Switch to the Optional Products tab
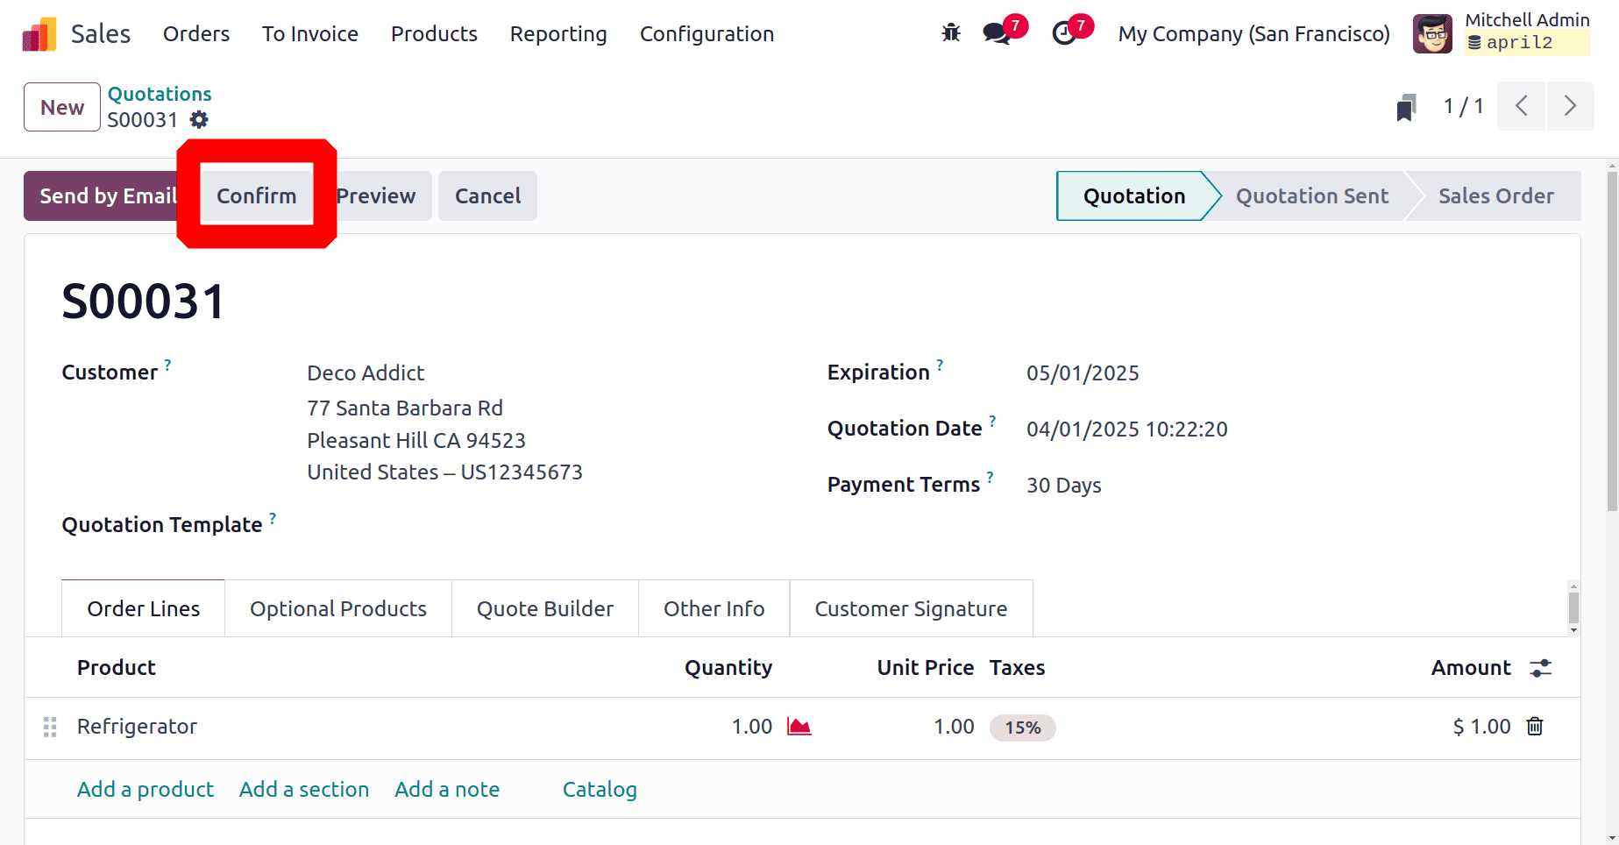 [x=338, y=609]
